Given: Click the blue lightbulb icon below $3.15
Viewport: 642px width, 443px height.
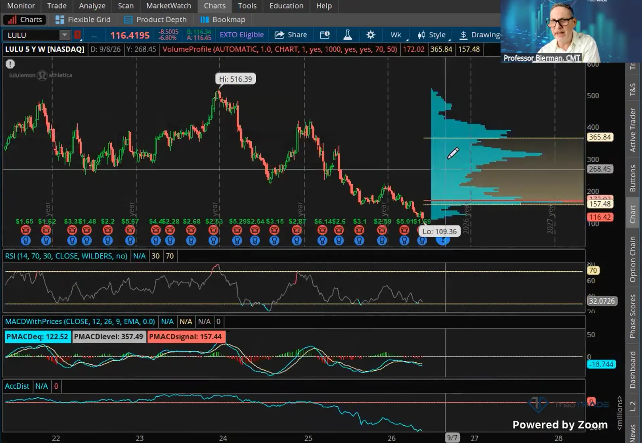Looking at the screenshot, I should click(274, 240).
